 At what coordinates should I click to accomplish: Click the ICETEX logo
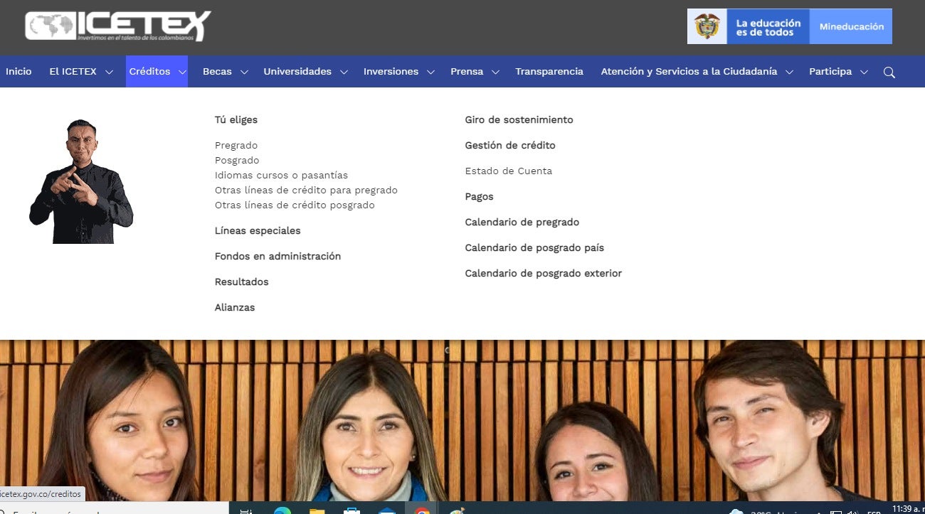(x=114, y=27)
